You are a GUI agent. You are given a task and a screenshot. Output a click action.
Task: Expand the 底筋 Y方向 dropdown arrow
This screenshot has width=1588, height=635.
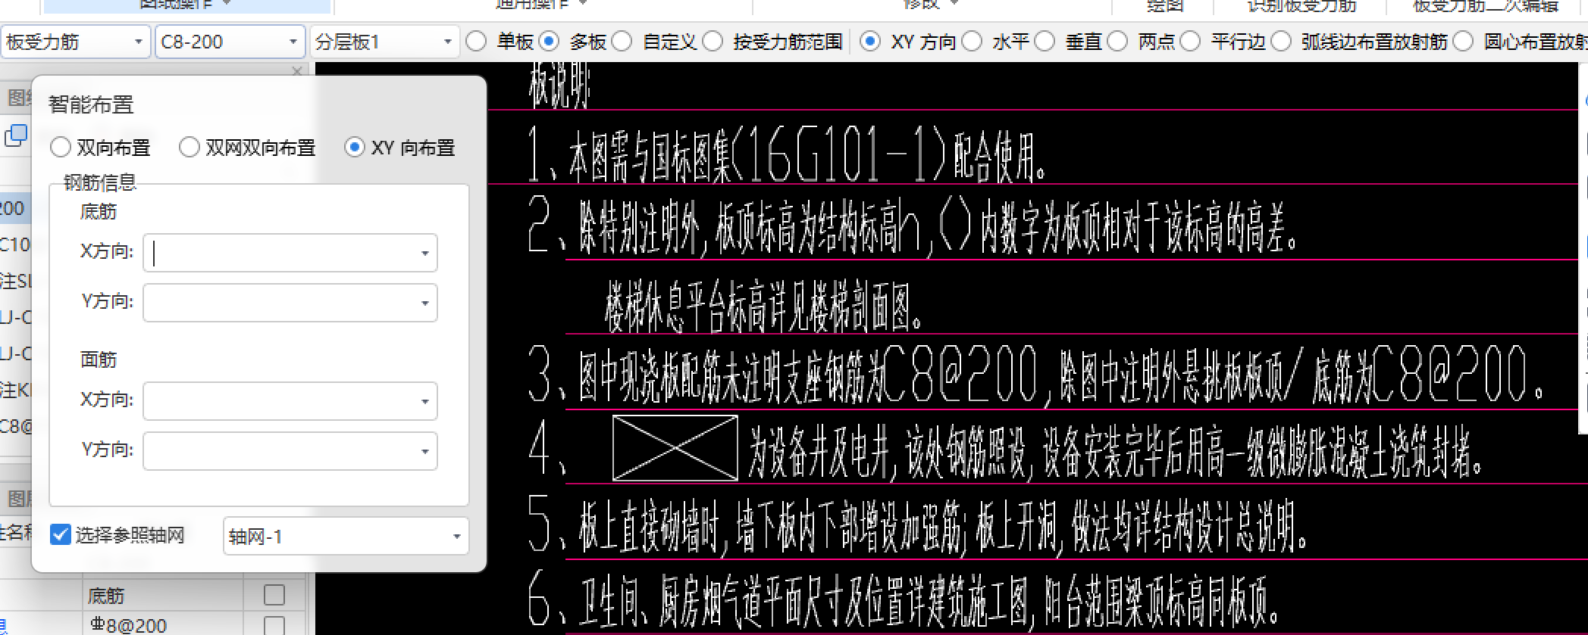click(425, 303)
